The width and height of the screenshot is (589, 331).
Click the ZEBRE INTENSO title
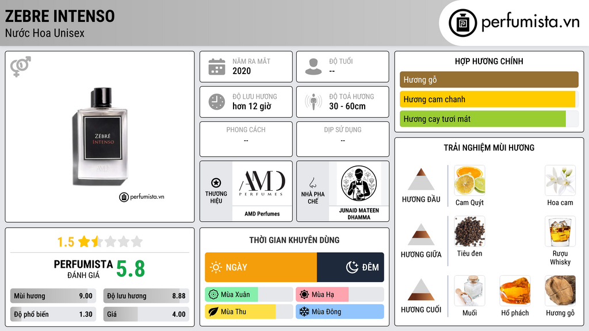click(x=60, y=17)
